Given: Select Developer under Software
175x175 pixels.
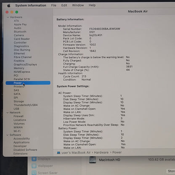Looking at the screenshot, I should pos(20,146).
